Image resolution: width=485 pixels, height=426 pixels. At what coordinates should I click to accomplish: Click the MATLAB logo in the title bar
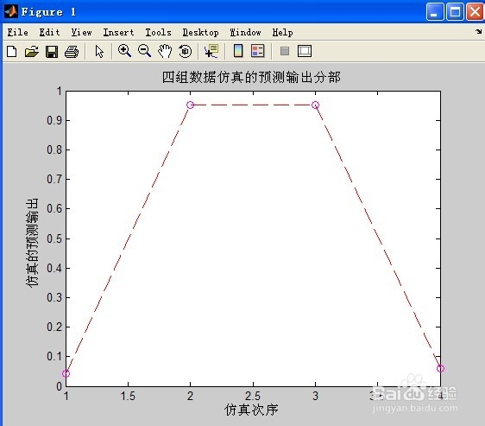(x=11, y=11)
